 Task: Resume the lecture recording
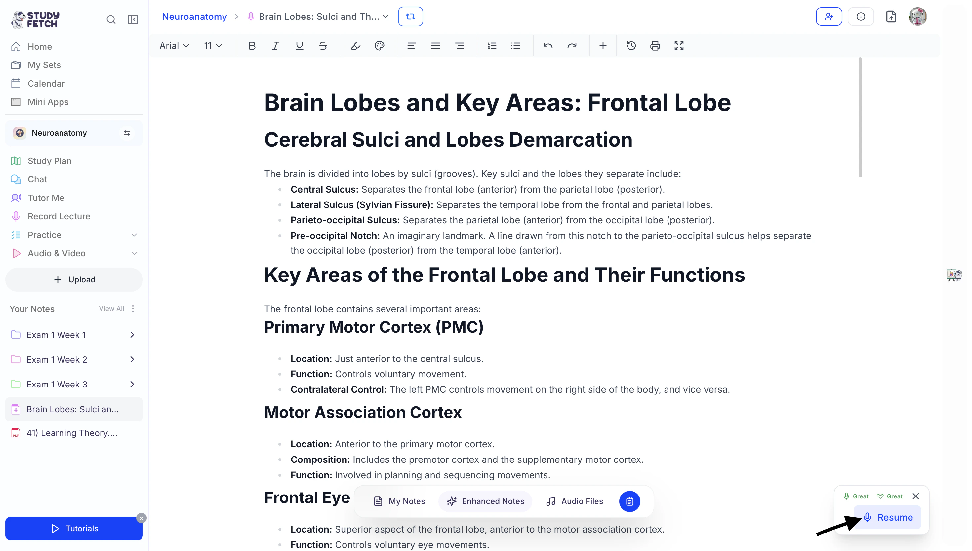click(888, 517)
